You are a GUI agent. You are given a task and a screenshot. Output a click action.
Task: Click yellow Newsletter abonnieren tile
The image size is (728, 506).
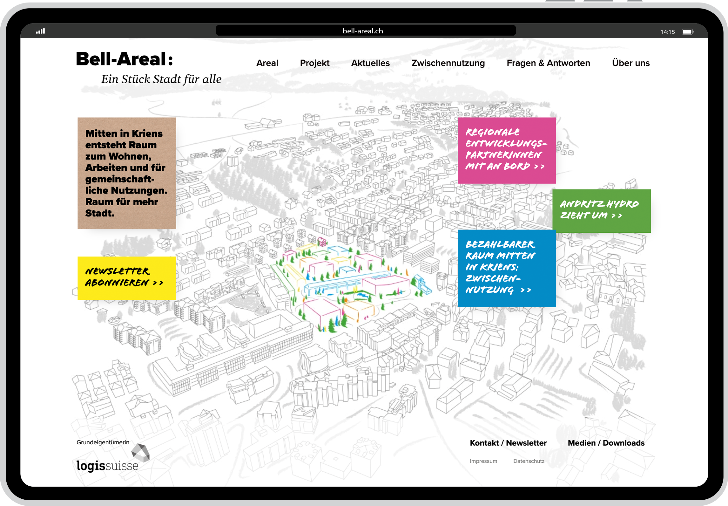pos(127,278)
